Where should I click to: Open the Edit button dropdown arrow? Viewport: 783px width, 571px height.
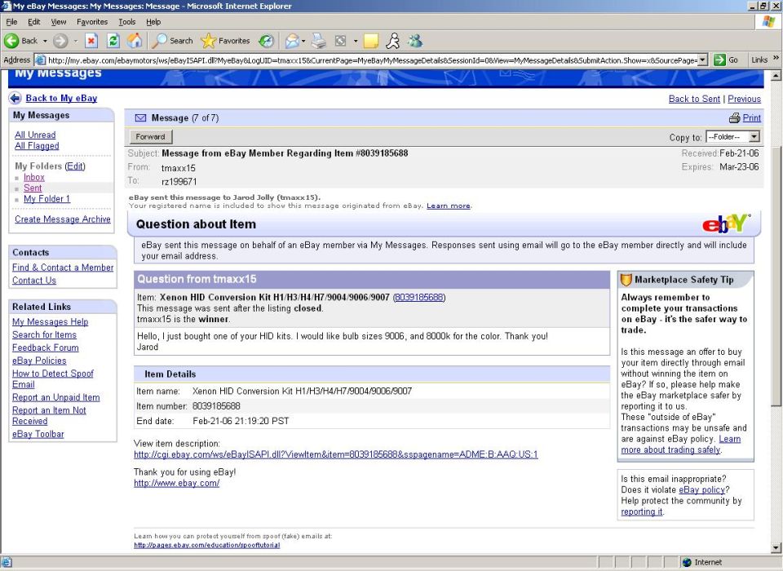[x=356, y=41]
